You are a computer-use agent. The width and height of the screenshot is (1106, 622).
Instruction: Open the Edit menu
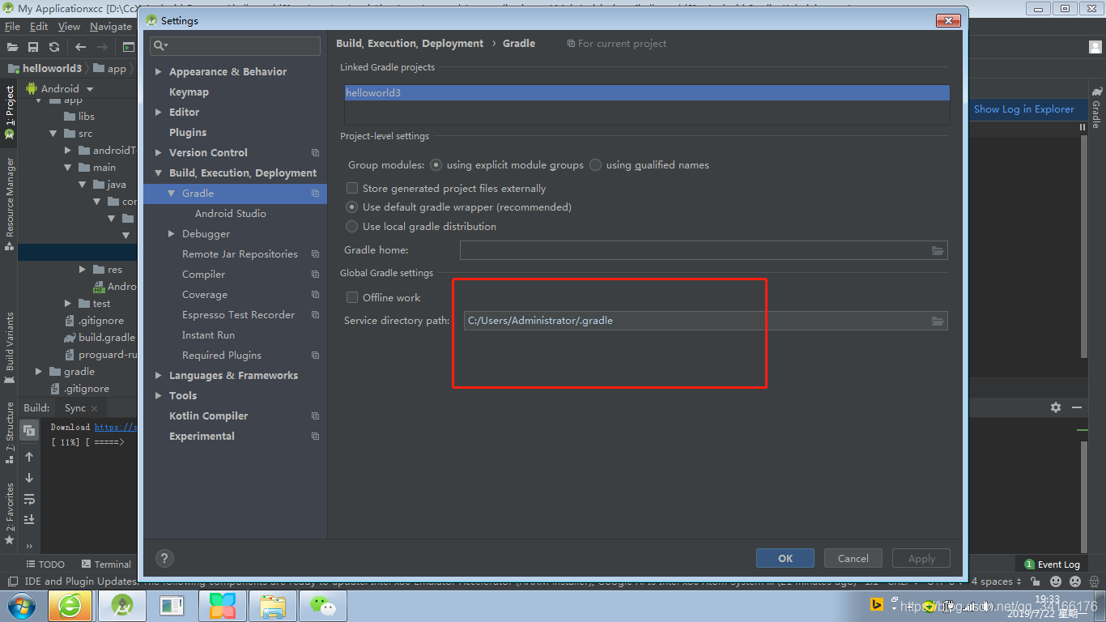(x=39, y=27)
